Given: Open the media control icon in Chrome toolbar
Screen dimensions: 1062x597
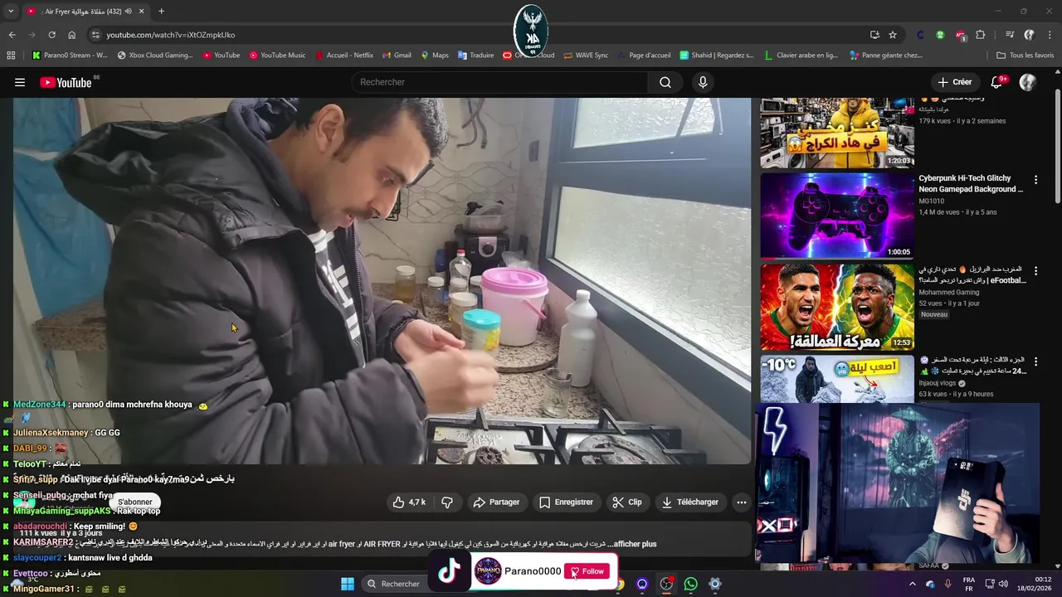Looking at the screenshot, I should [1010, 35].
